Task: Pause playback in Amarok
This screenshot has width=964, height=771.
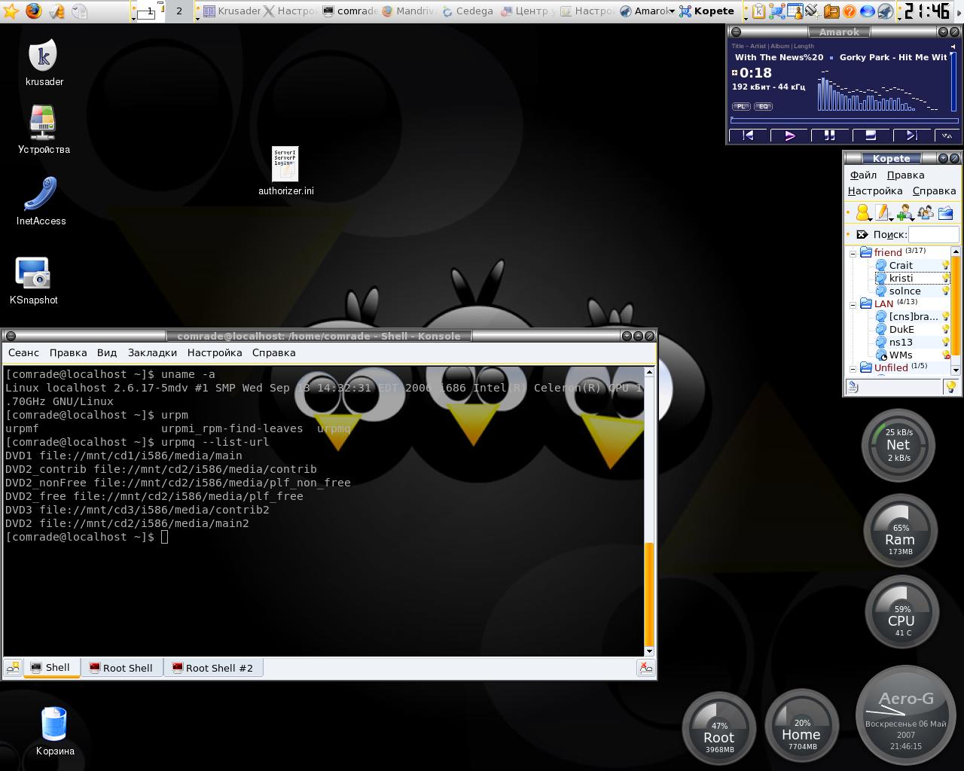Action: pos(829,136)
